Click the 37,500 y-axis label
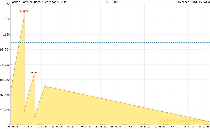The image size is (210, 129). (5, 95)
